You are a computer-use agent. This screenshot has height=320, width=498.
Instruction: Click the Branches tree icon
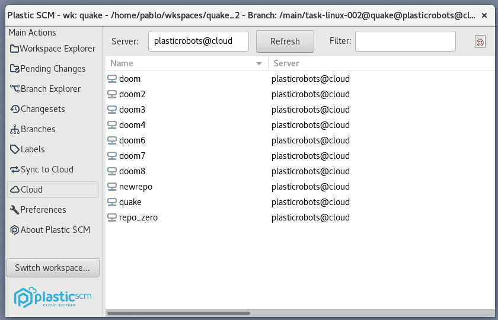(x=15, y=129)
